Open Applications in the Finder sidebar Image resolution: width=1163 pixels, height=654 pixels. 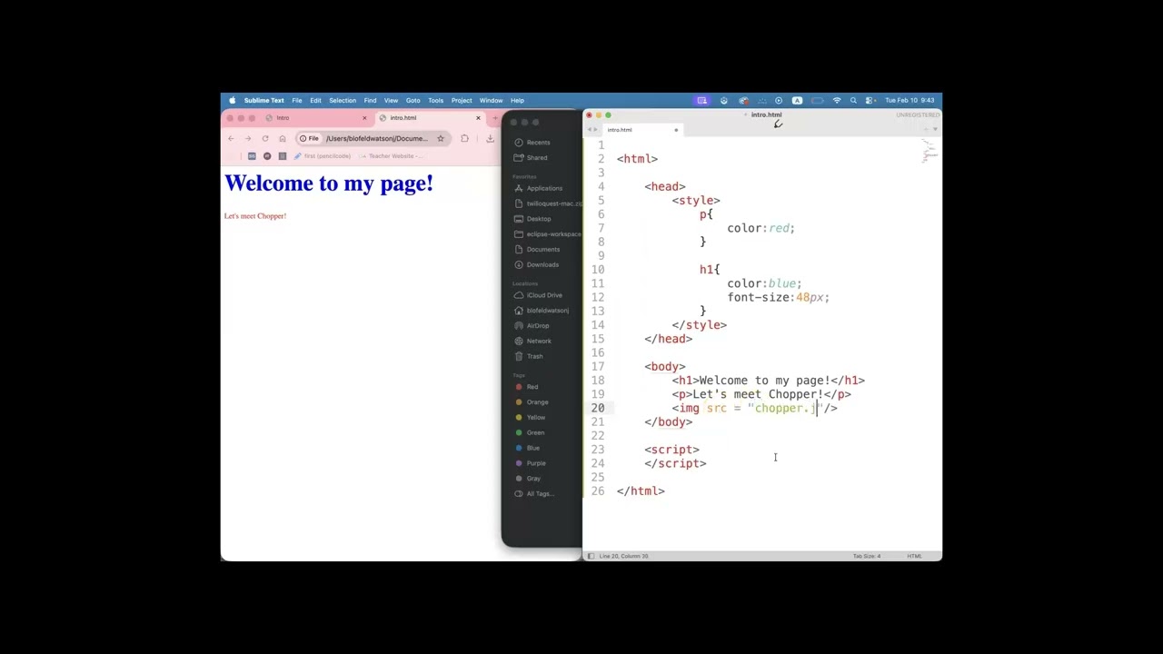pos(539,188)
